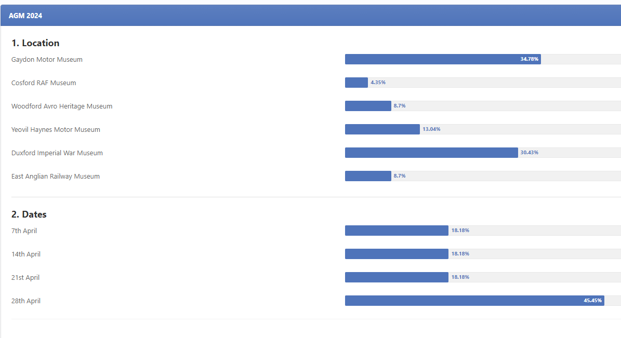Click the East Anglian Railway Museum result bar
621x338 pixels.
click(368, 176)
